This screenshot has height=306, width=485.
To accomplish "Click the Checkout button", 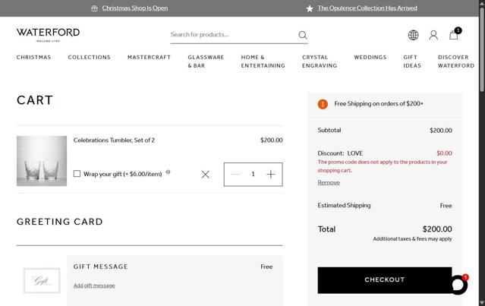I will click(384, 279).
